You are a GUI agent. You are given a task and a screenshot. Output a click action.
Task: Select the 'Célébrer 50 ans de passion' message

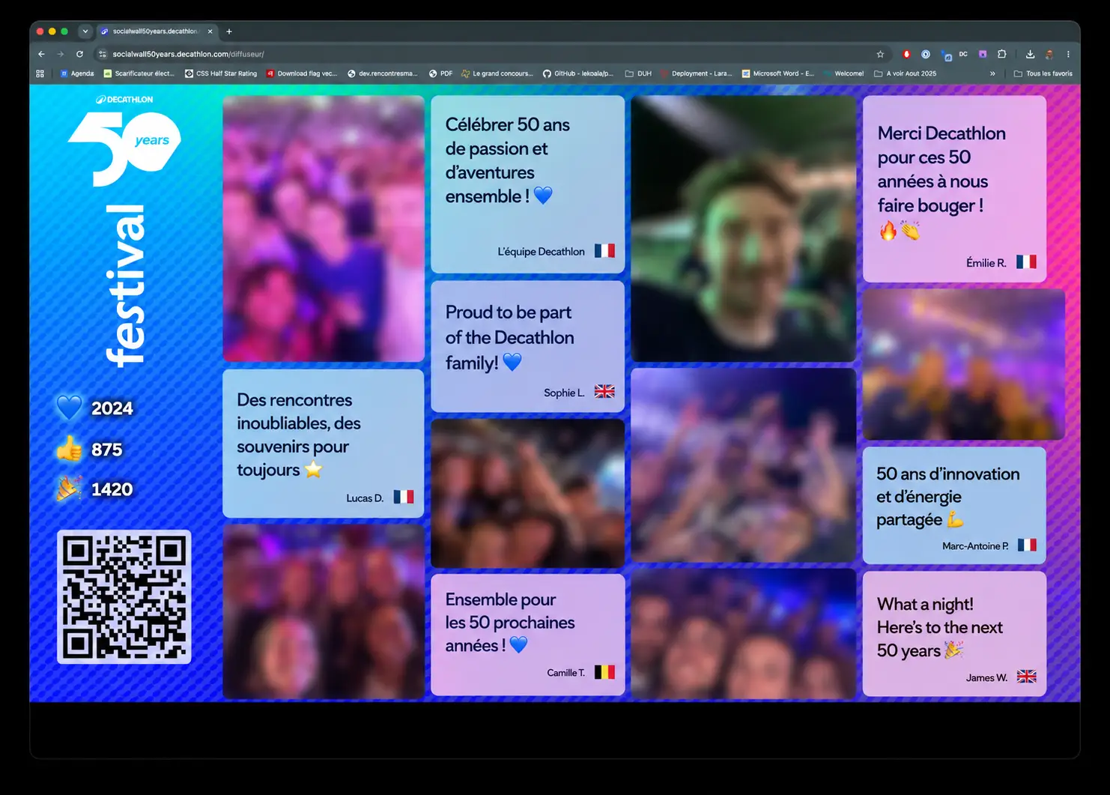pyautogui.click(x=507, y=160)
